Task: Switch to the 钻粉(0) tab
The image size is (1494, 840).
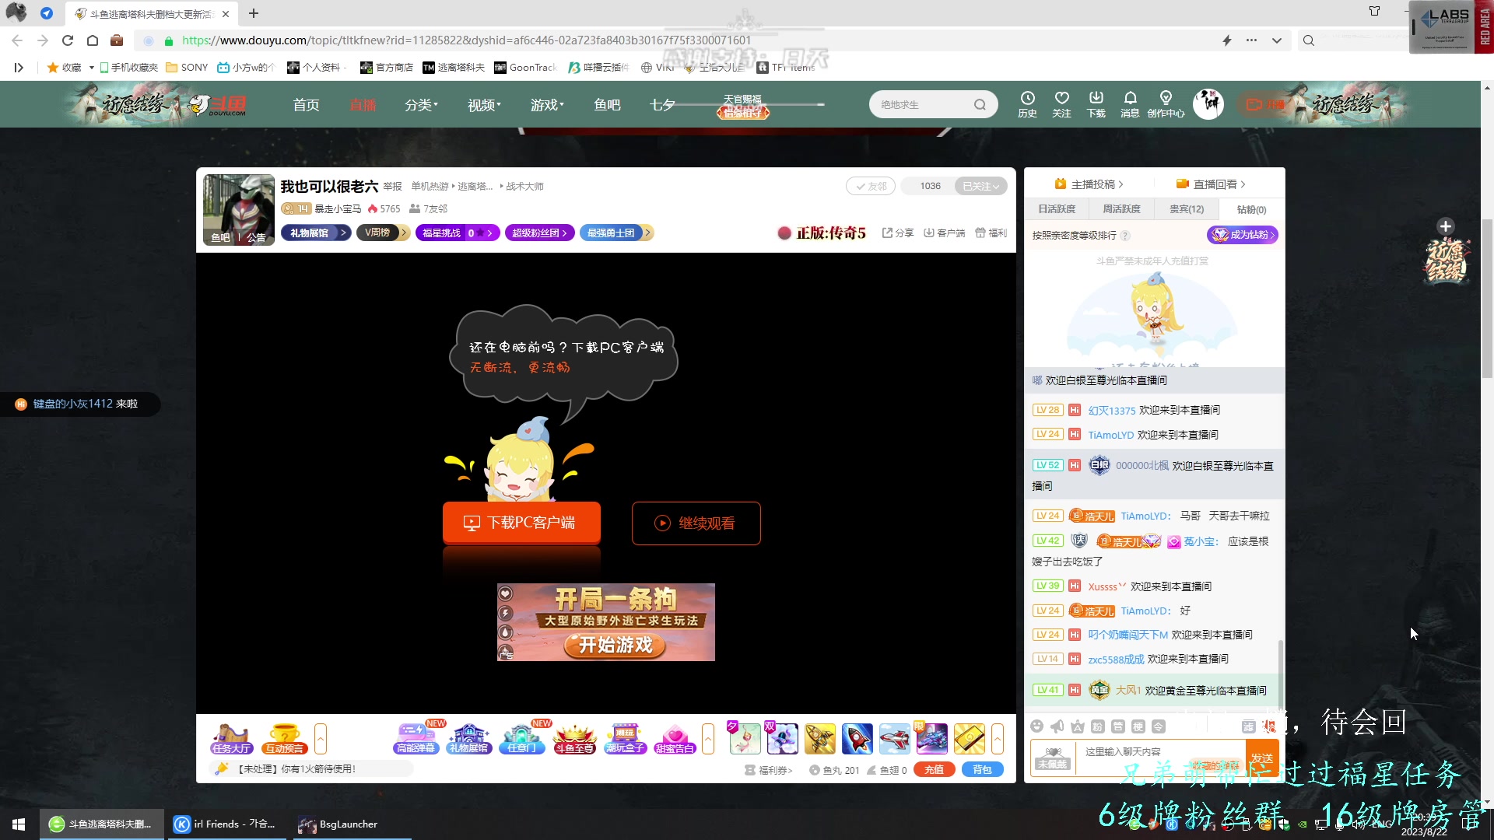Action: [x=1251, y=209]
